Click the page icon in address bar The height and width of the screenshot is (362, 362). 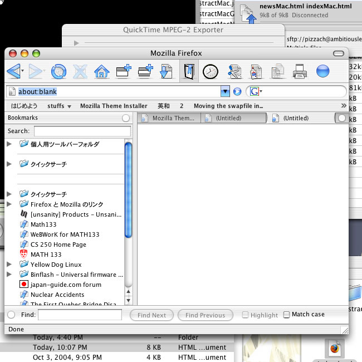12,91
